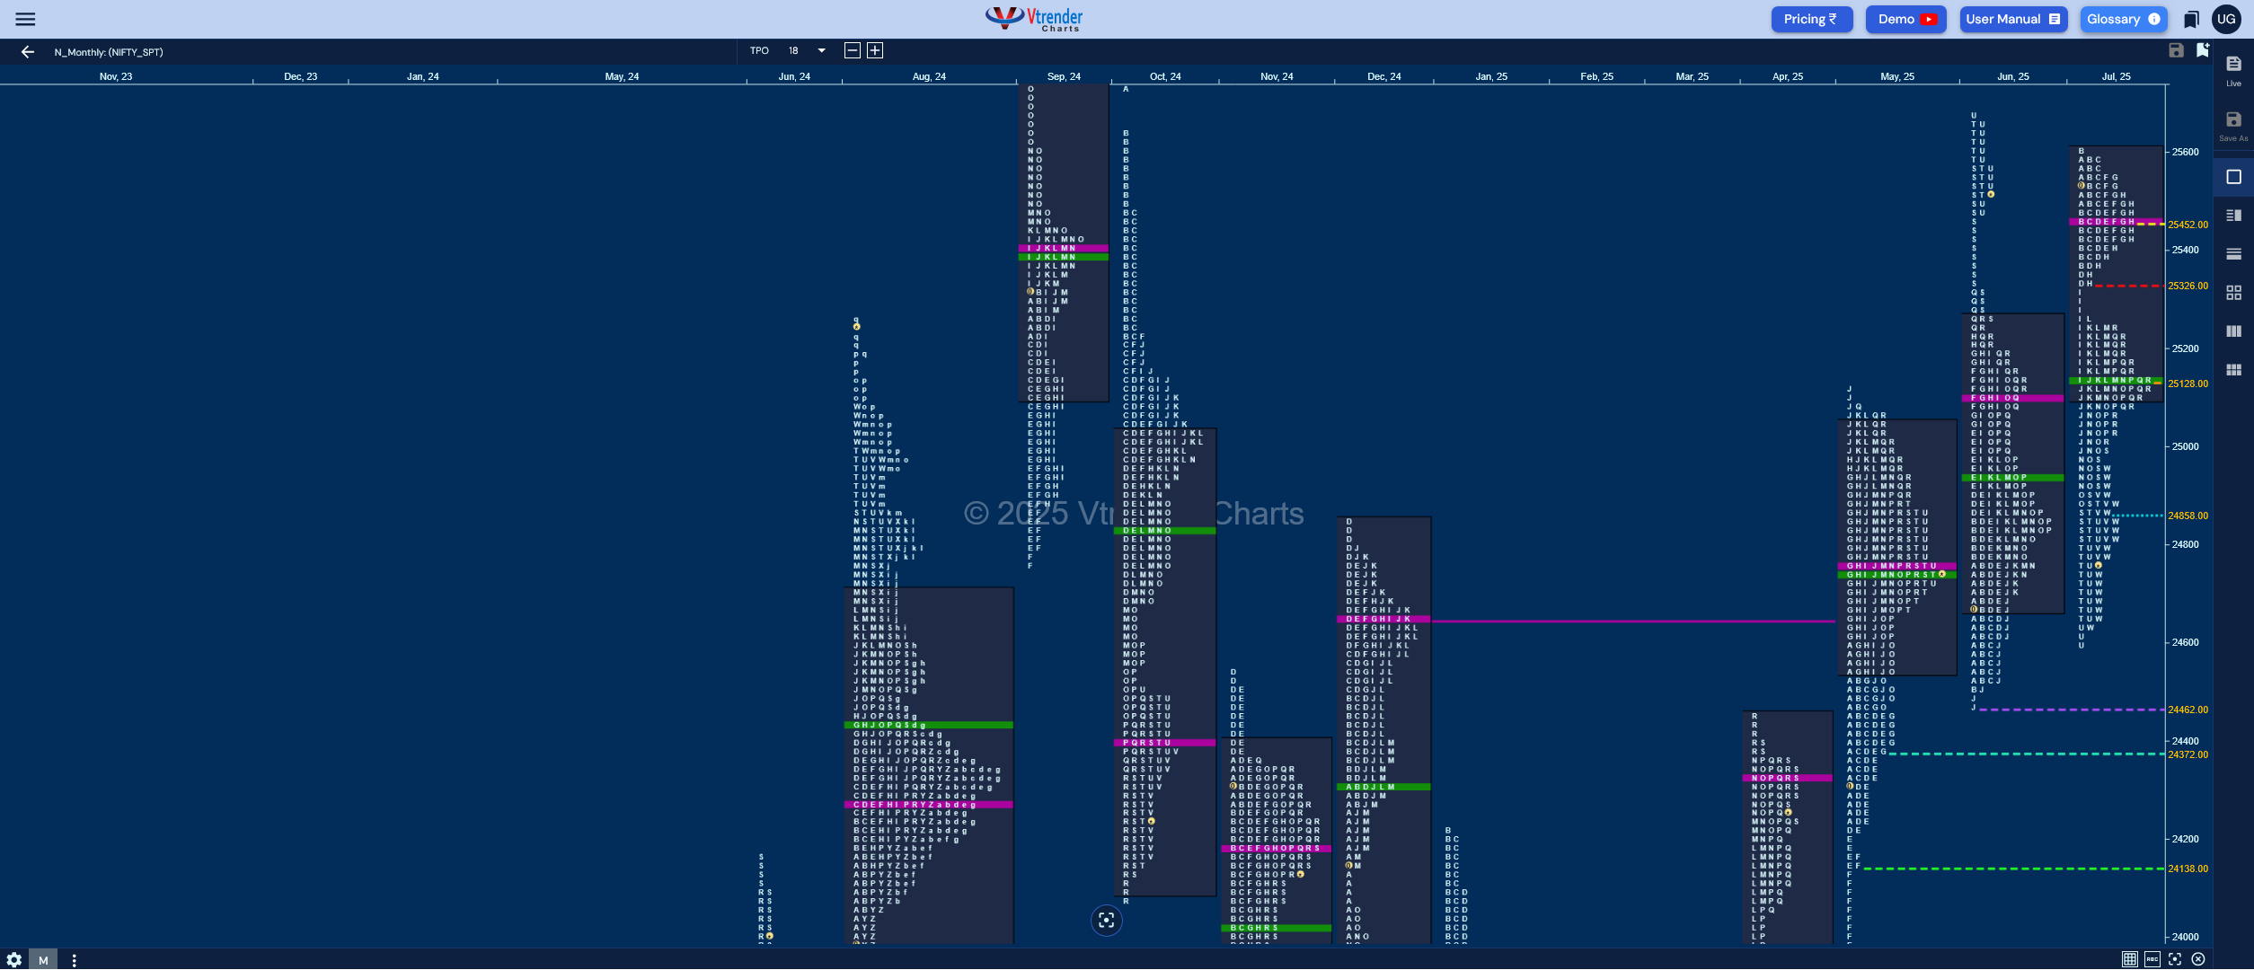Open the User Manual
The image size is (2254, 970).
click(2012, 19)
